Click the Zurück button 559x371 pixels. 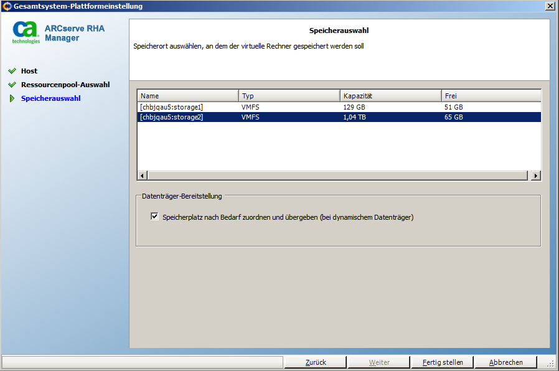(x=316, y=362)
